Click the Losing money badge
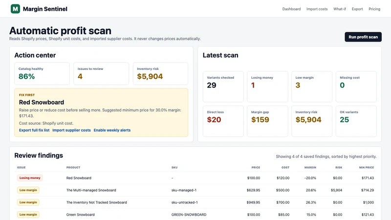The width and height of the screenshot is (391, 220). pyautogui.click(x=30, y=178)
